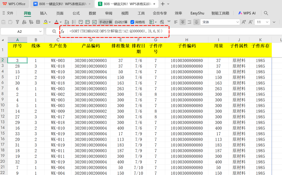The image size is (282, 175).
Task: Open the 审阅 review tab
Action: click(109, 13)
